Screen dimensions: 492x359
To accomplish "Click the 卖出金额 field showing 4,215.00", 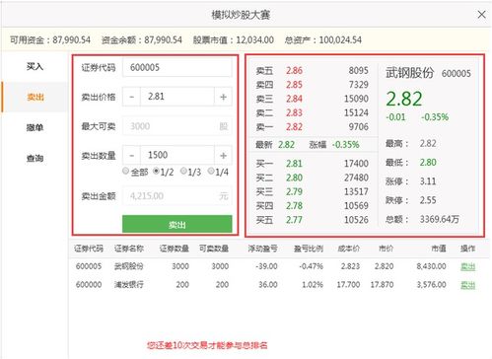I will [x=177, y=196].
